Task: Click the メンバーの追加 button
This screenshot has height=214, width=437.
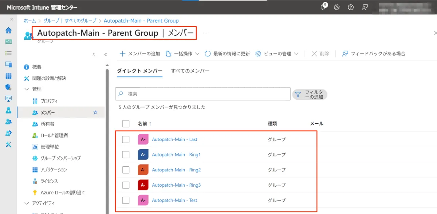Action: (x=140, y=53)
